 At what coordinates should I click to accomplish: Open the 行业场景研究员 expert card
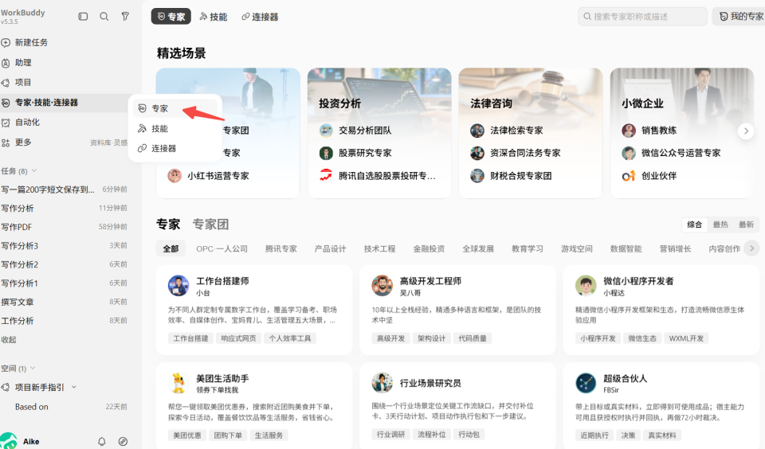pyautogui.click(x=457, y=405)
